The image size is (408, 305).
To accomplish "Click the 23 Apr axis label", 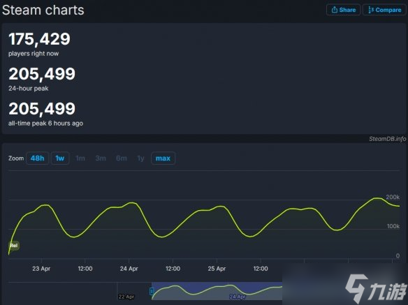I will (x=41, y=269).
